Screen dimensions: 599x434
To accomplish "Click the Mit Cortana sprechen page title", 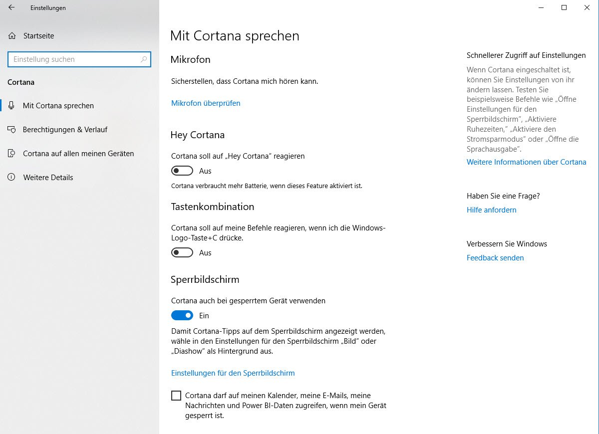I will [x=235, y=36].
